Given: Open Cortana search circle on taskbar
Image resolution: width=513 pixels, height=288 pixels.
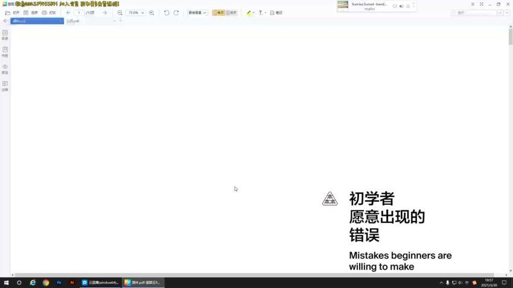Looking at the screenshot, I should point(19,283).
